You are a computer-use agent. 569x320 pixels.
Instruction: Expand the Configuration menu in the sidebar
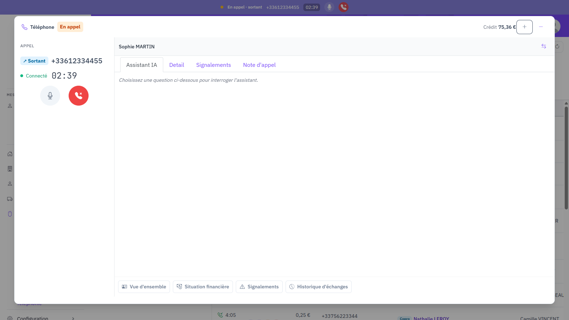[x=43, y=318]
